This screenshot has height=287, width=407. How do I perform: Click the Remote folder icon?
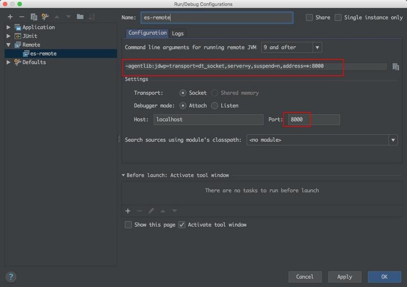tap(18, 45)
